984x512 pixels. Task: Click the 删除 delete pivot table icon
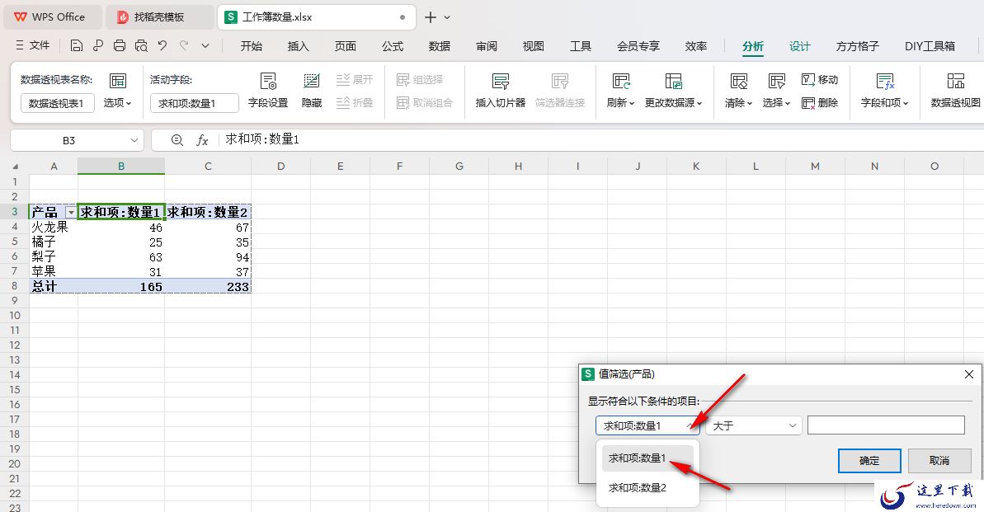820,103
